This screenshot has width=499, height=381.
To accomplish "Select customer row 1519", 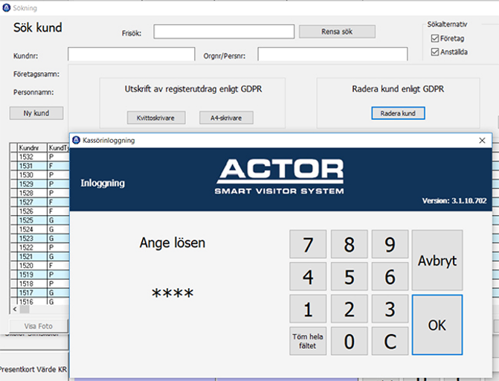I will coord(39,275).
